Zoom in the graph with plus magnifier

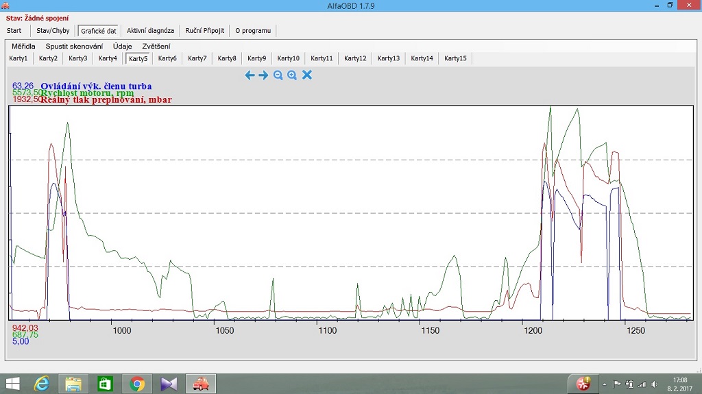(292, 75)
